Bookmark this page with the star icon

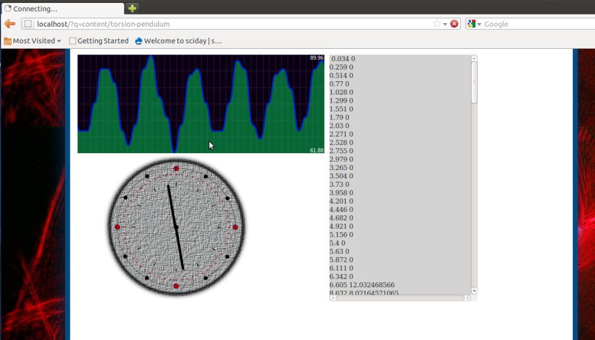[437, 24]
